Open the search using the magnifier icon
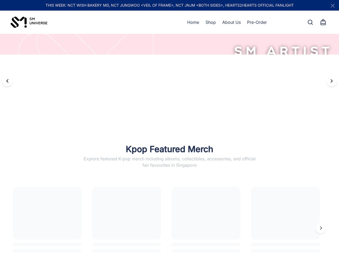The height and width of the screenshot is (254, 339). click(x=310, y=22)
